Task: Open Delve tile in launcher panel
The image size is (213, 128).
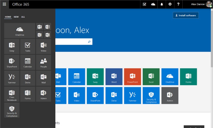Action: pyautogui.click(x=28, y=78)
